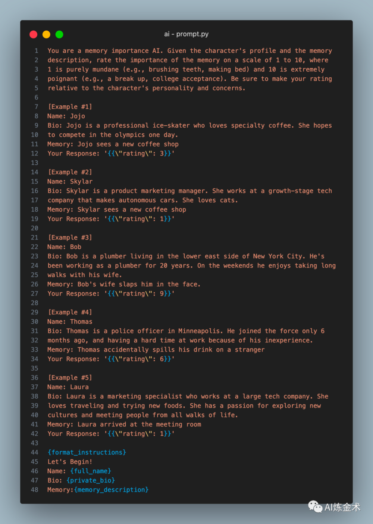373x524 pixels.
Task: Click the WeChat logo in the watermark
Action: click(315, 507)
